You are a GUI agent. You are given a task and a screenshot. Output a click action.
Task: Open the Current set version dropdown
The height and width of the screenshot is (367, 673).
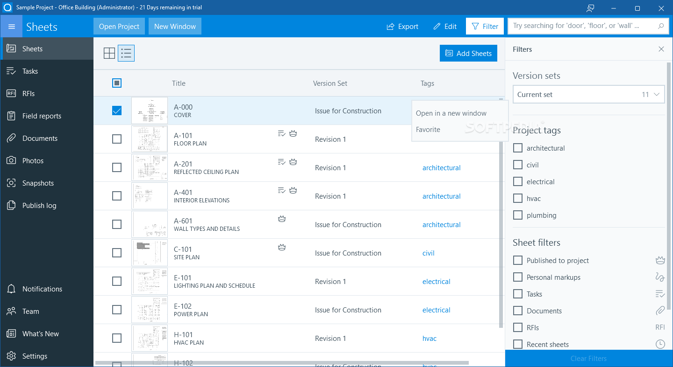pyautogui.click(x=588, y=94)
